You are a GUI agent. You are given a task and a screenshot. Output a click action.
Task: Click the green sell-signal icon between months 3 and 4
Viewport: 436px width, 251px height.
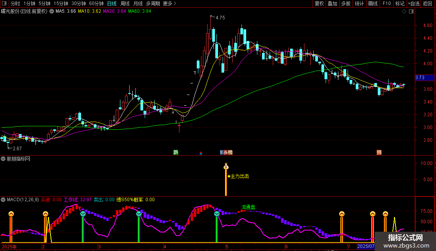[139, 214]
